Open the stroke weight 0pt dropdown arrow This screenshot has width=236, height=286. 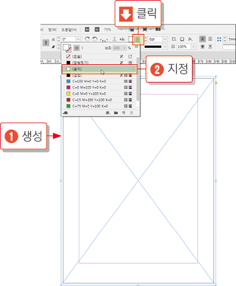point(165,39)
